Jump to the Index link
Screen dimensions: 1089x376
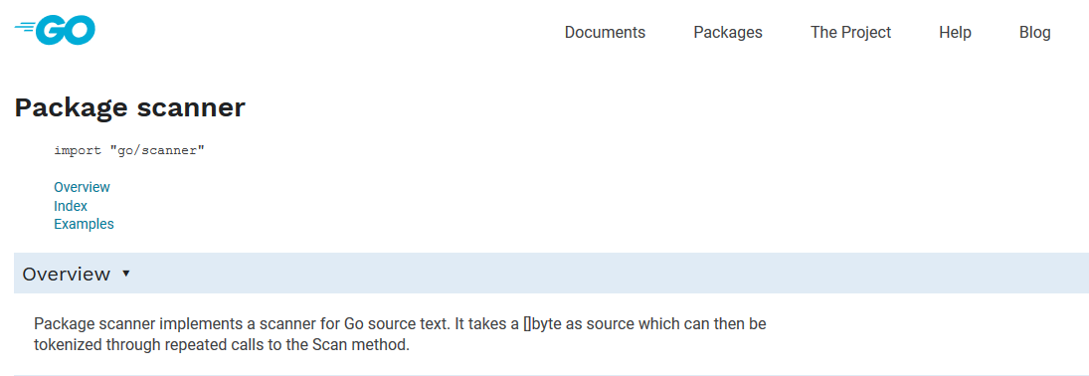pyautogui.click(x=71, y=206)
